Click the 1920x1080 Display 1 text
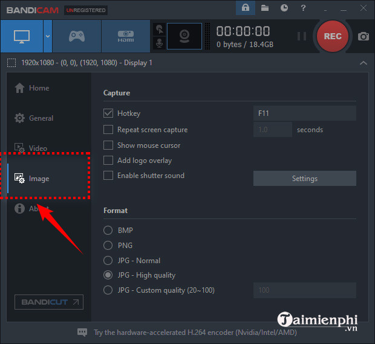The image size is (375, 344). (x=86, y=63)
